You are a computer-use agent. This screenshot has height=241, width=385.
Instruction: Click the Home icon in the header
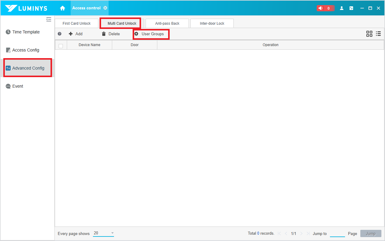point(63,8)
